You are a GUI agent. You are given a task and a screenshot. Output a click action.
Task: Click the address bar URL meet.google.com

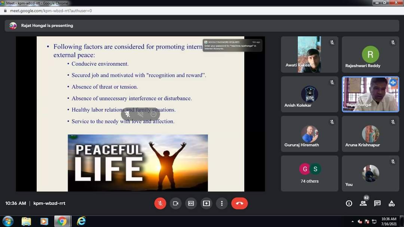(x=51, y=11)
